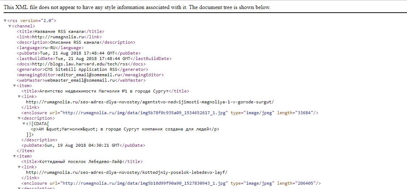Collapse description node above the Магнолия CDATA
This screenshot has width=407, height=189.
pyautogui.click(x=19, y=119)
